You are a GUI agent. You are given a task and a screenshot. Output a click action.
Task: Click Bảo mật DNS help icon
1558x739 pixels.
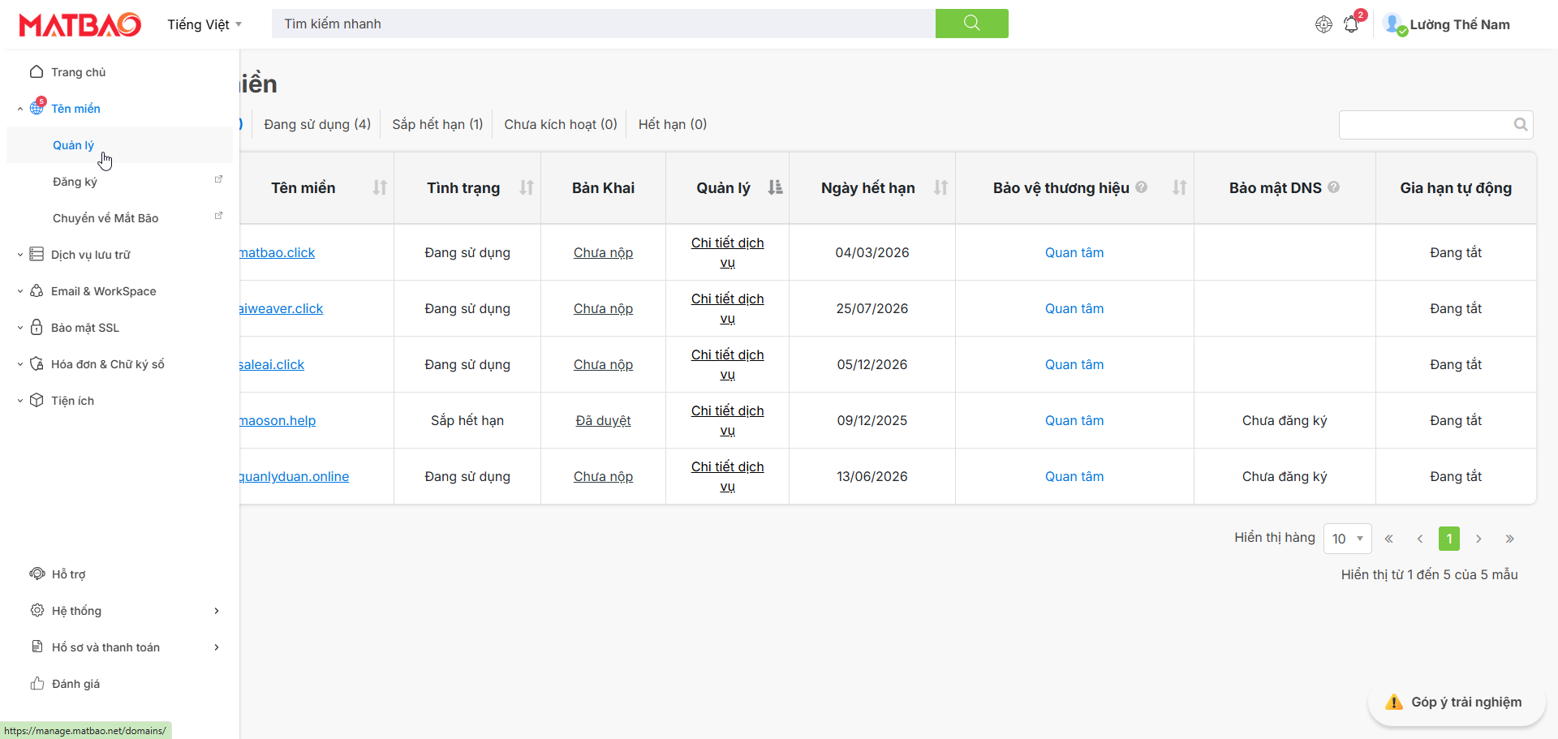[1334, 187]
